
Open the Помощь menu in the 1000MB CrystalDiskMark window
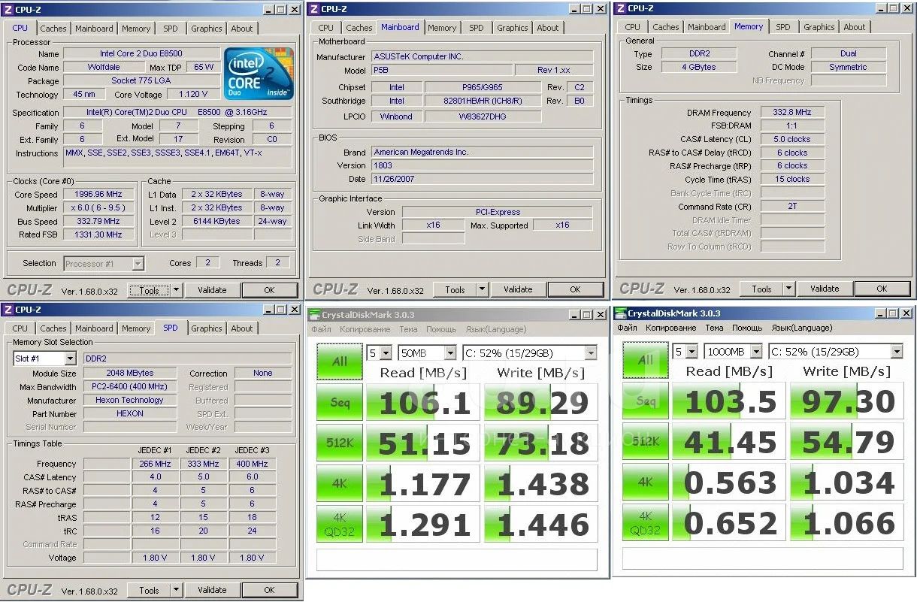tap(747, 328)
